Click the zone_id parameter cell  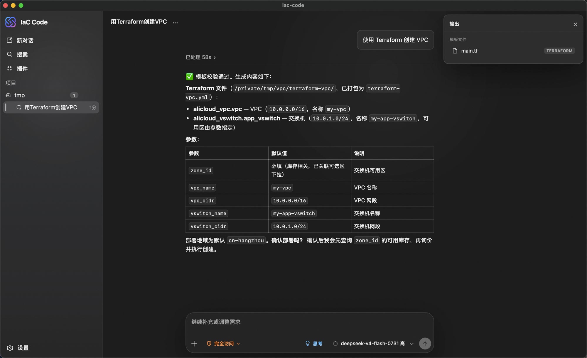point(227,170)
